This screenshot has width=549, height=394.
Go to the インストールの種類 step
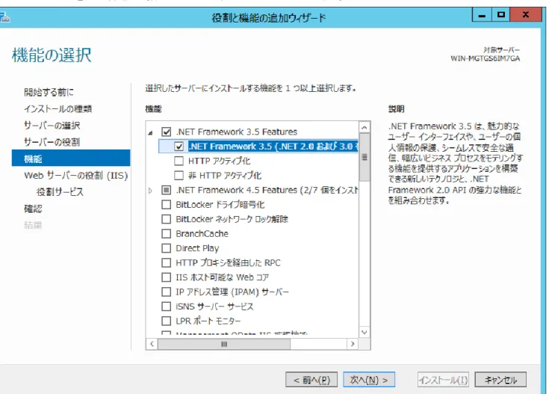58,109
